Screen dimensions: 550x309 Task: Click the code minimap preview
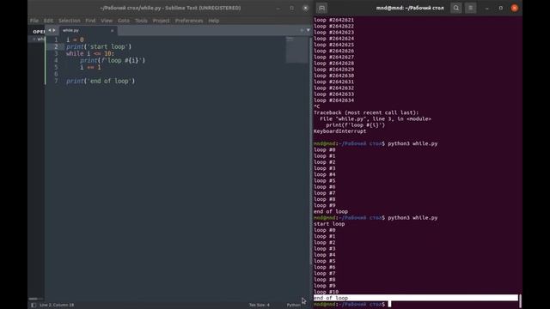tap(296, 49)
